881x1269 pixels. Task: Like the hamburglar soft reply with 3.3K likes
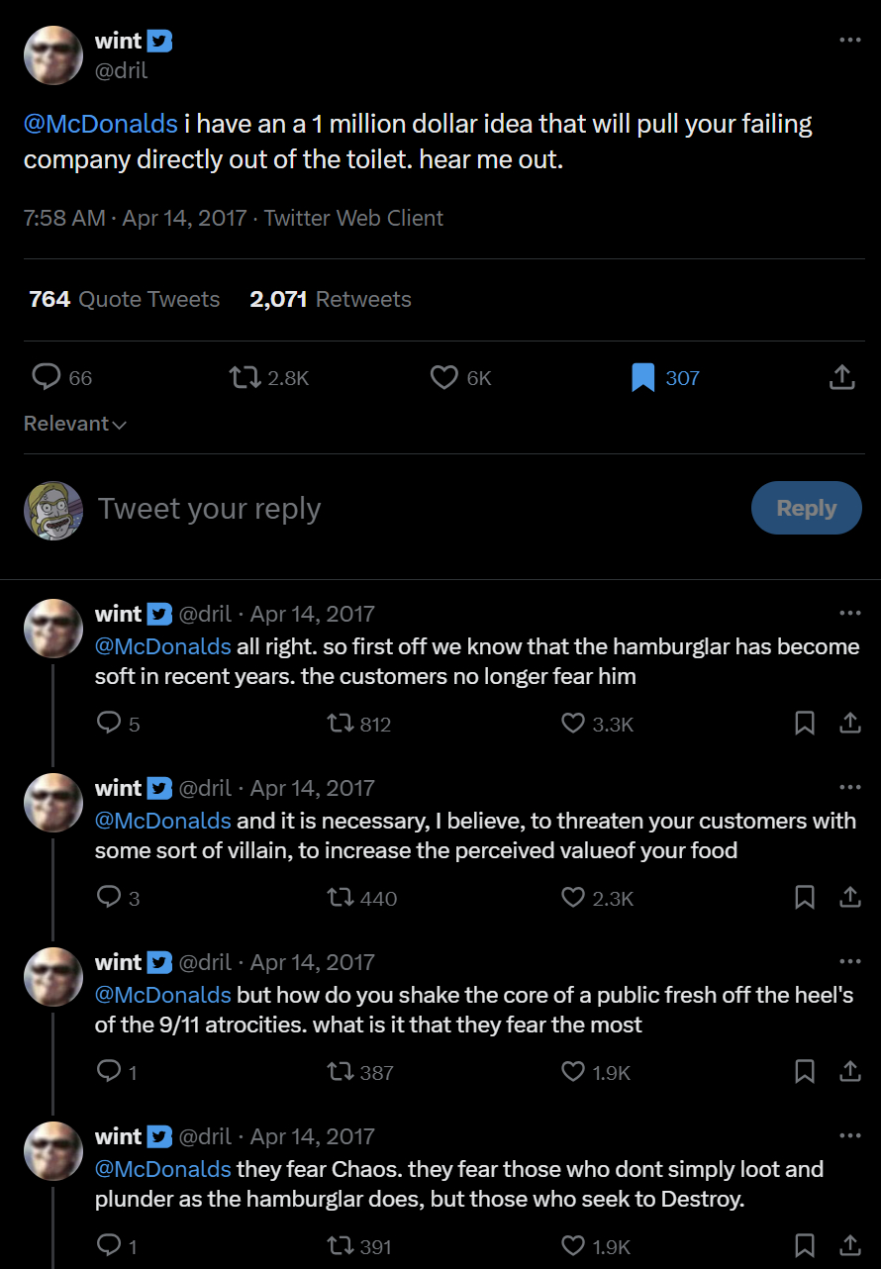pyautogui.click(x=573, y=724)
